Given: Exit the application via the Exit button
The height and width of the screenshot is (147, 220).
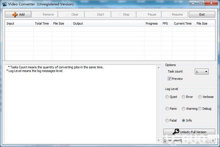Looking at the screenshot, I should click(202, 14).
